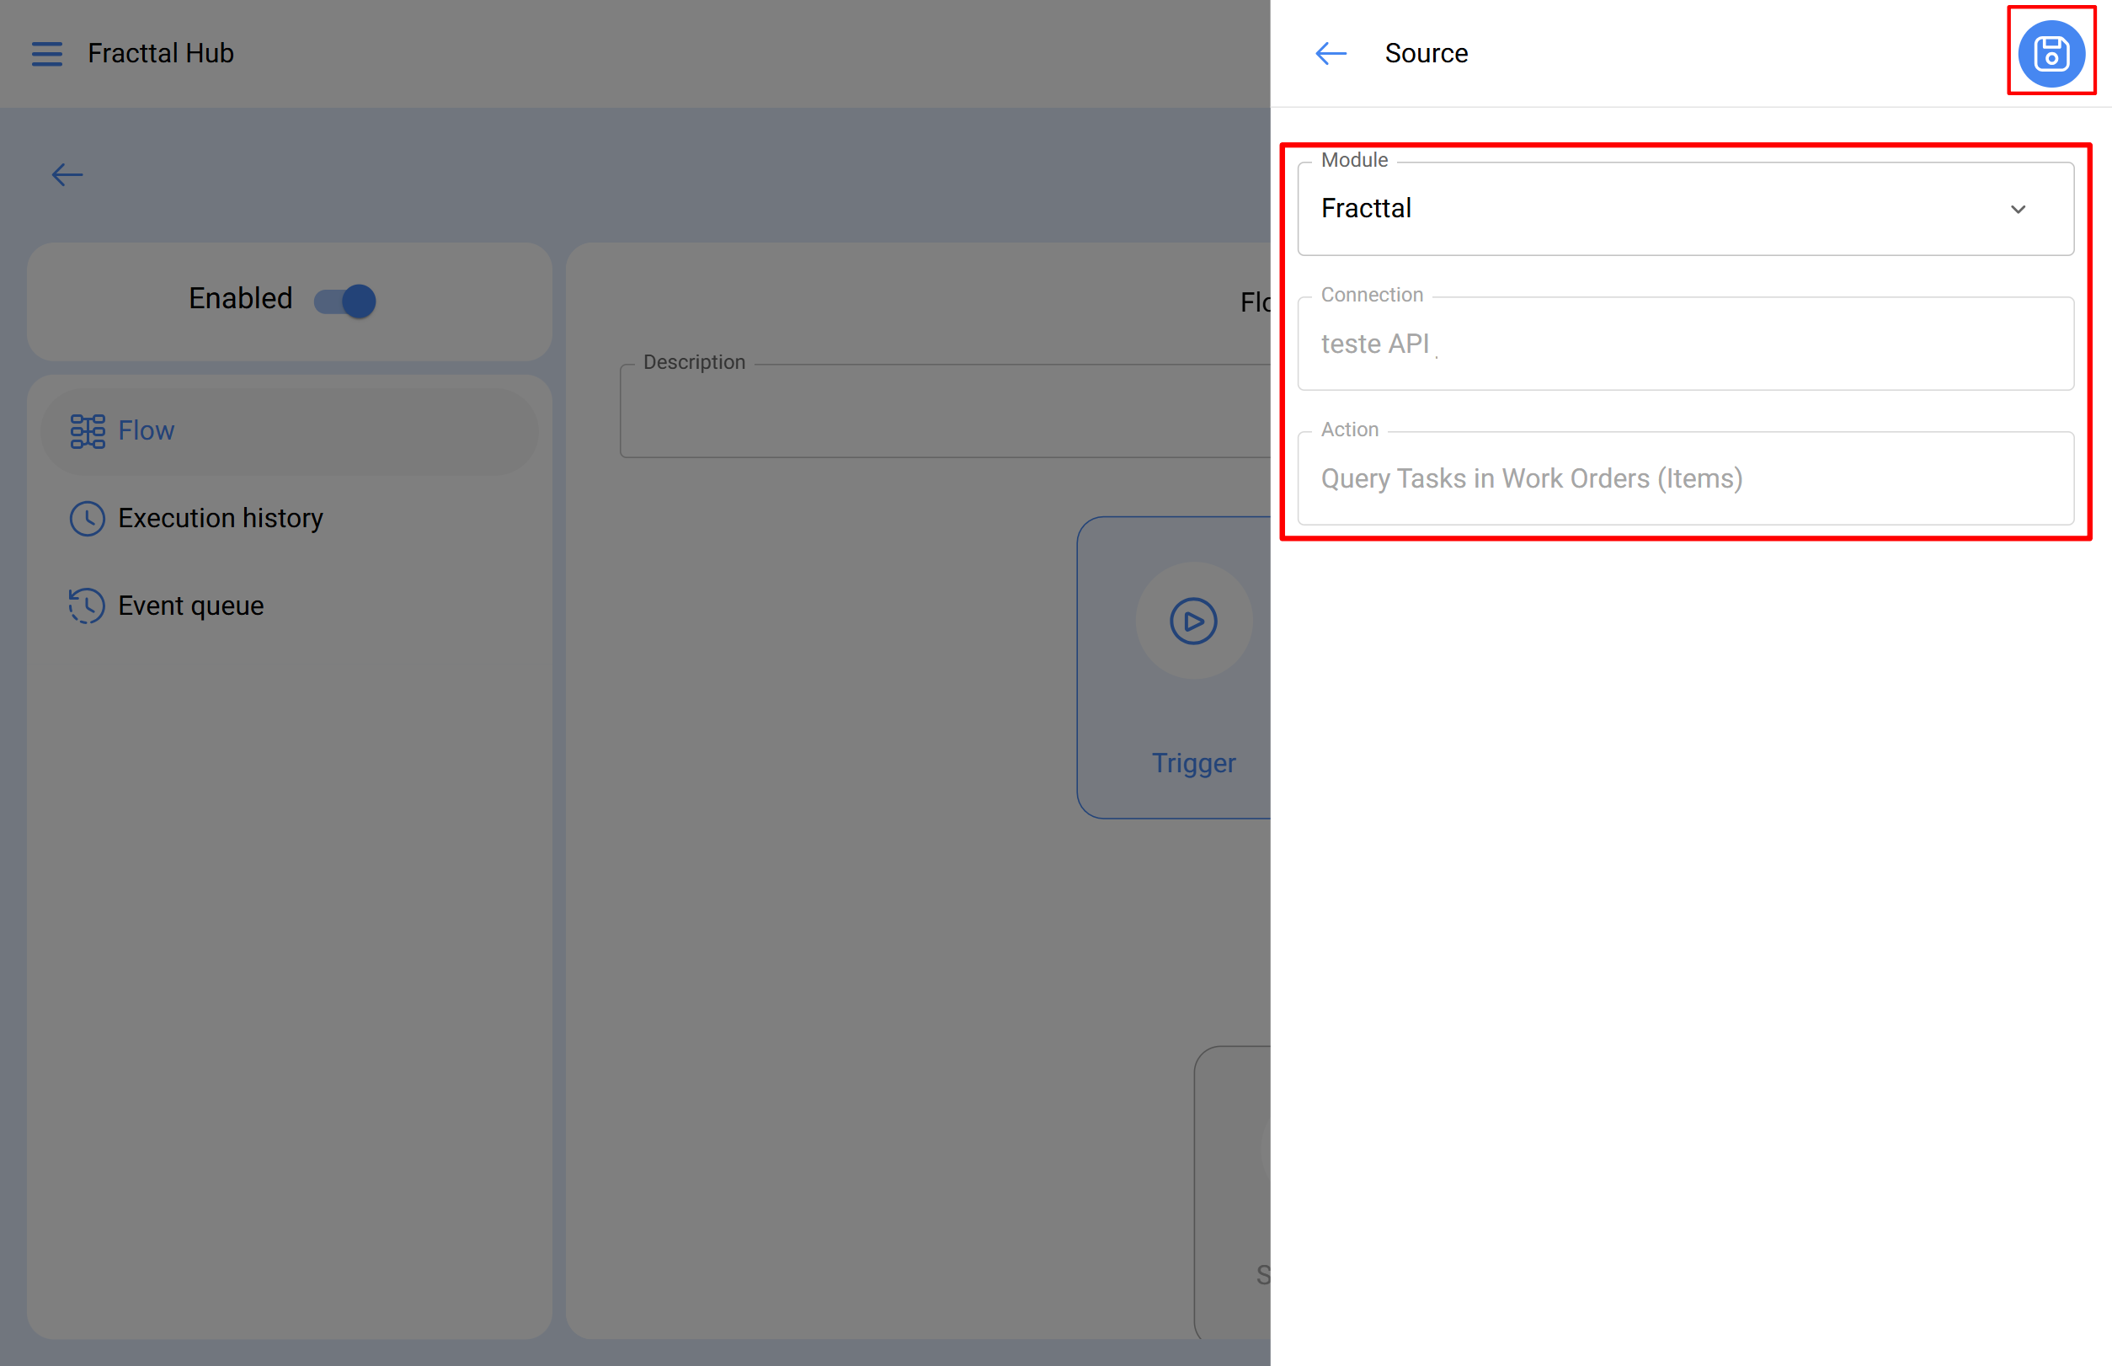
Task: Open Execution history section
Action: pos(220,518)
